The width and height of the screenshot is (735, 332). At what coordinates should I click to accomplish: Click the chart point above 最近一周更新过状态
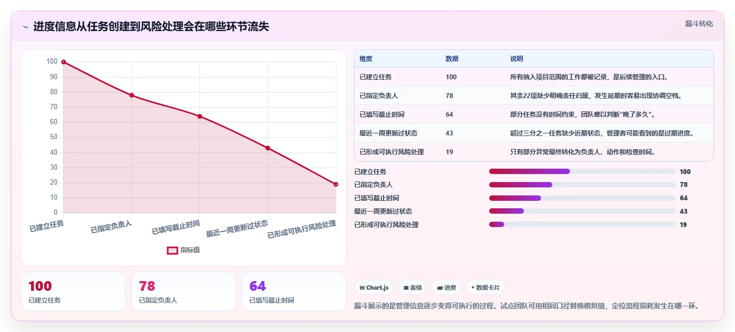click(x=268, y=148)
